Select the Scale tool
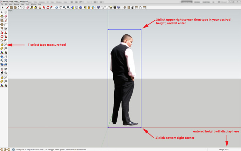Viewport: 241px width, 151px height. point(2,40)
